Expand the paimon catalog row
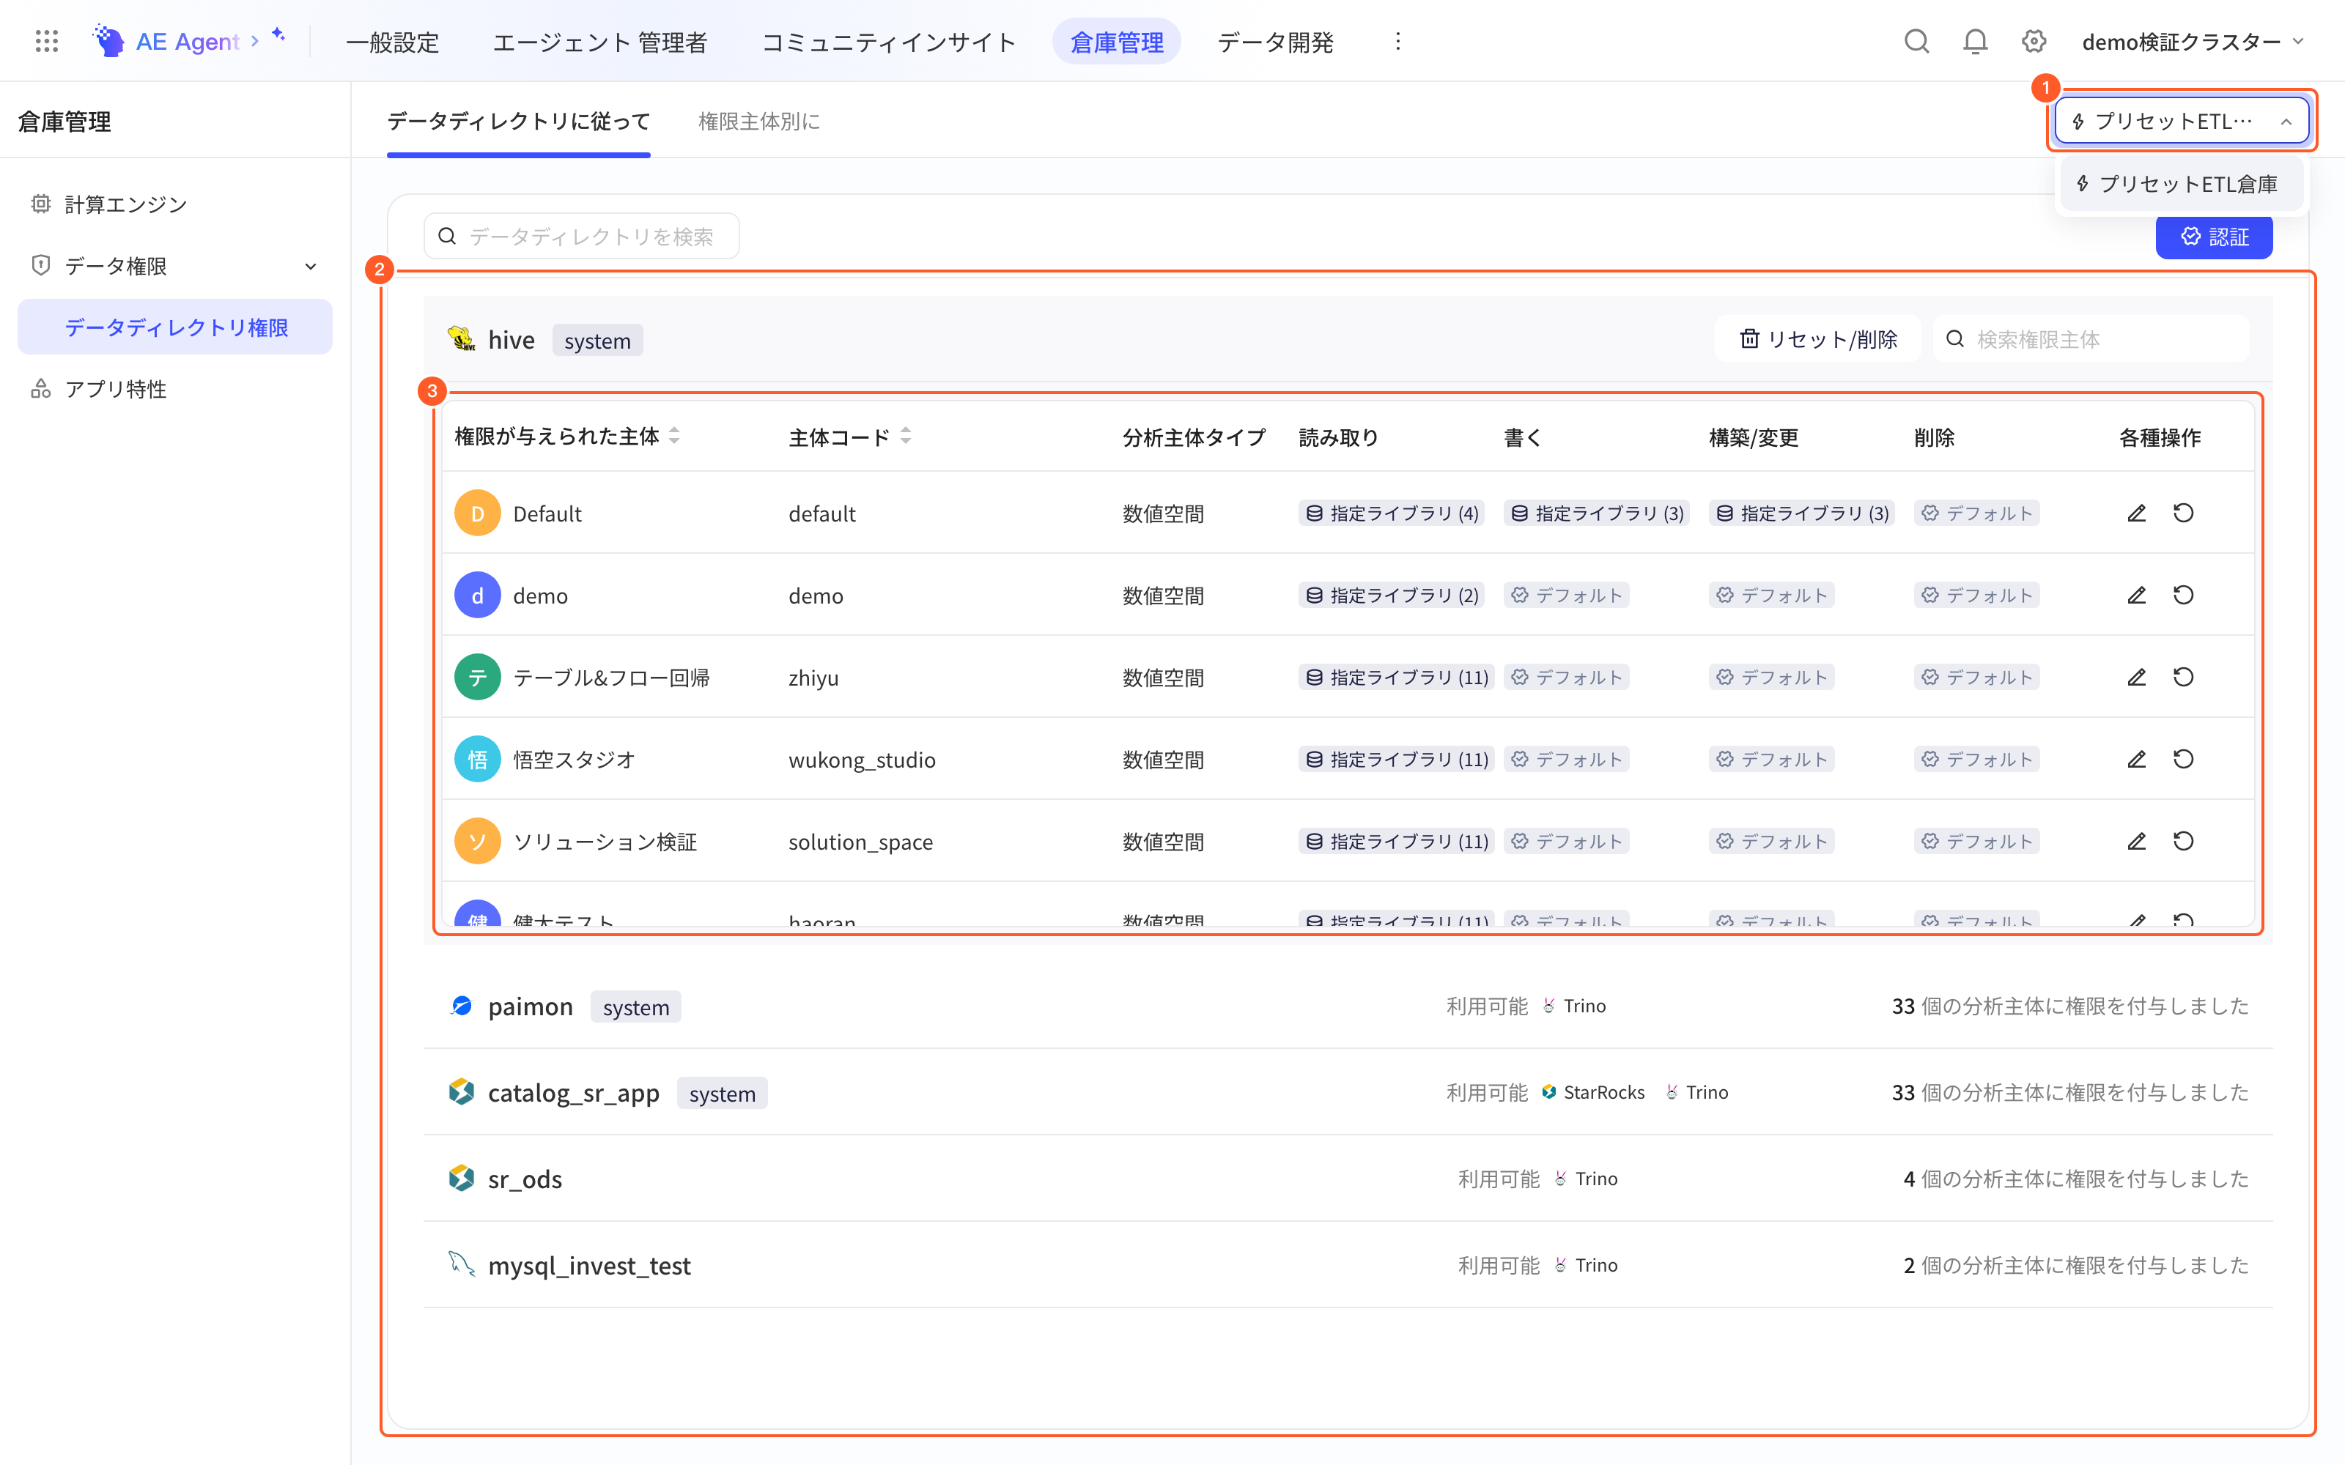 [1347, 1006]
